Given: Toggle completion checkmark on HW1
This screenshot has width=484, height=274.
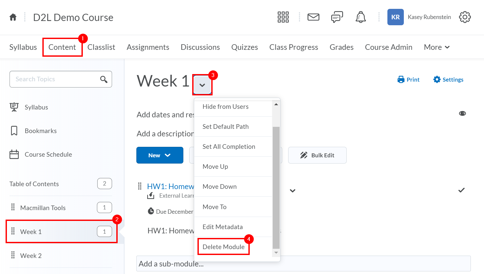Looking at the screenshot, I should tap(461, 190).
